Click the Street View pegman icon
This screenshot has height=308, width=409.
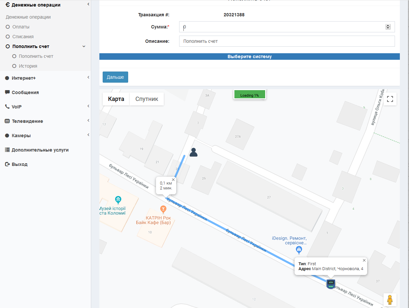point(390,300)
